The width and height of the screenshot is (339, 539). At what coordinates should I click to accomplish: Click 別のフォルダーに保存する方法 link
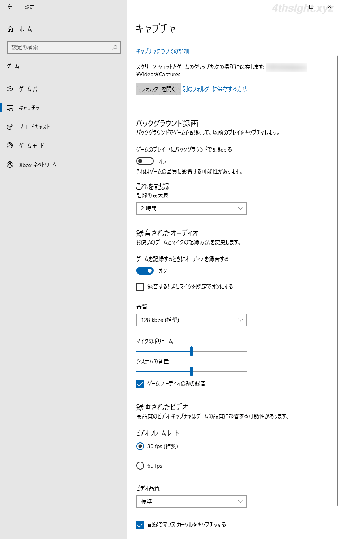tap(215, 89)
